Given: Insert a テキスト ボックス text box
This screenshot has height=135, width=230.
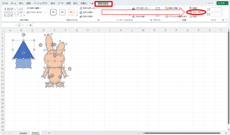Looking at the screenshot, I should pos(28,12).
